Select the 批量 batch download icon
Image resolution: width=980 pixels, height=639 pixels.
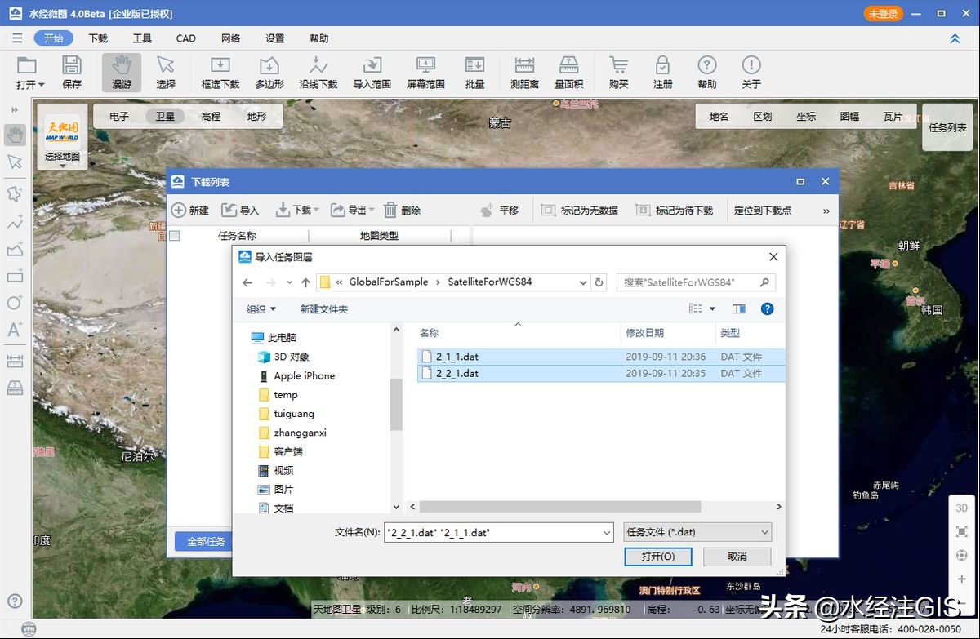click(x=474, y=73)
